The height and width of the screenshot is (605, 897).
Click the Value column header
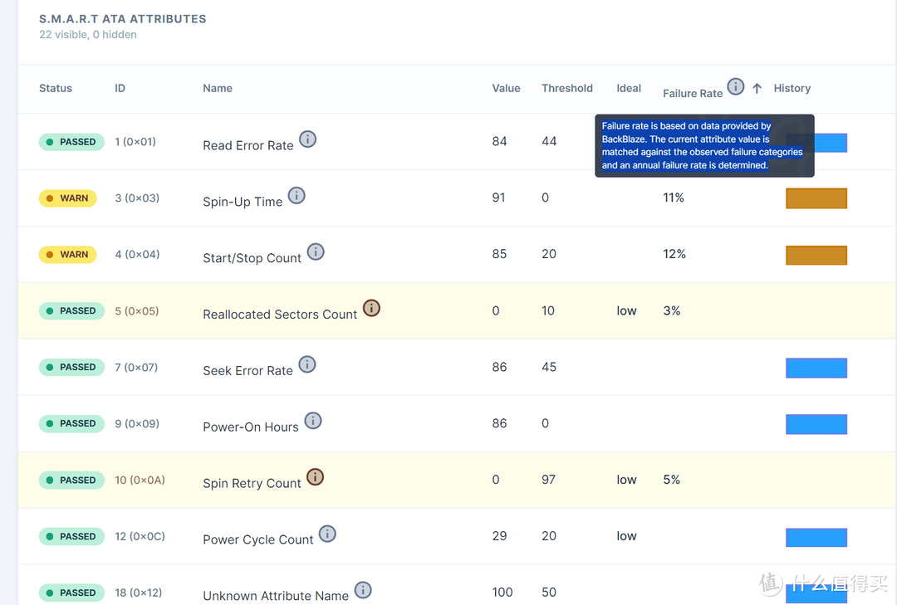click(x=506, y=88)
